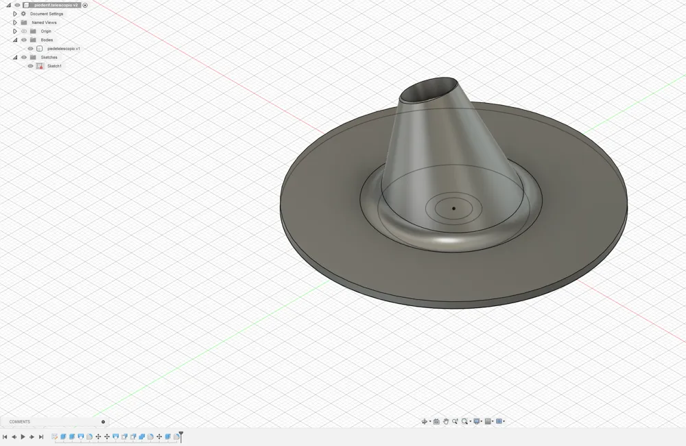Jump to the timeline end
Image resolution: width=686 pixels, height=446 pixels.
click(41, 437)
